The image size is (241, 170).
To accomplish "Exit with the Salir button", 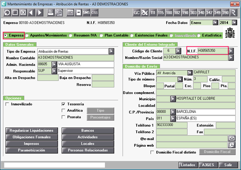I will (228, 165).
